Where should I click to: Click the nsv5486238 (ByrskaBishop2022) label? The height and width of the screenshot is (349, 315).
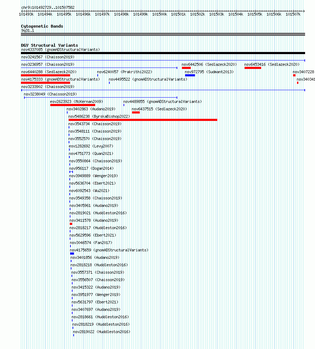99,116
